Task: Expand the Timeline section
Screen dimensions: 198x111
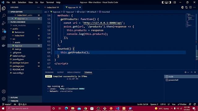Action: pos(25,101)
